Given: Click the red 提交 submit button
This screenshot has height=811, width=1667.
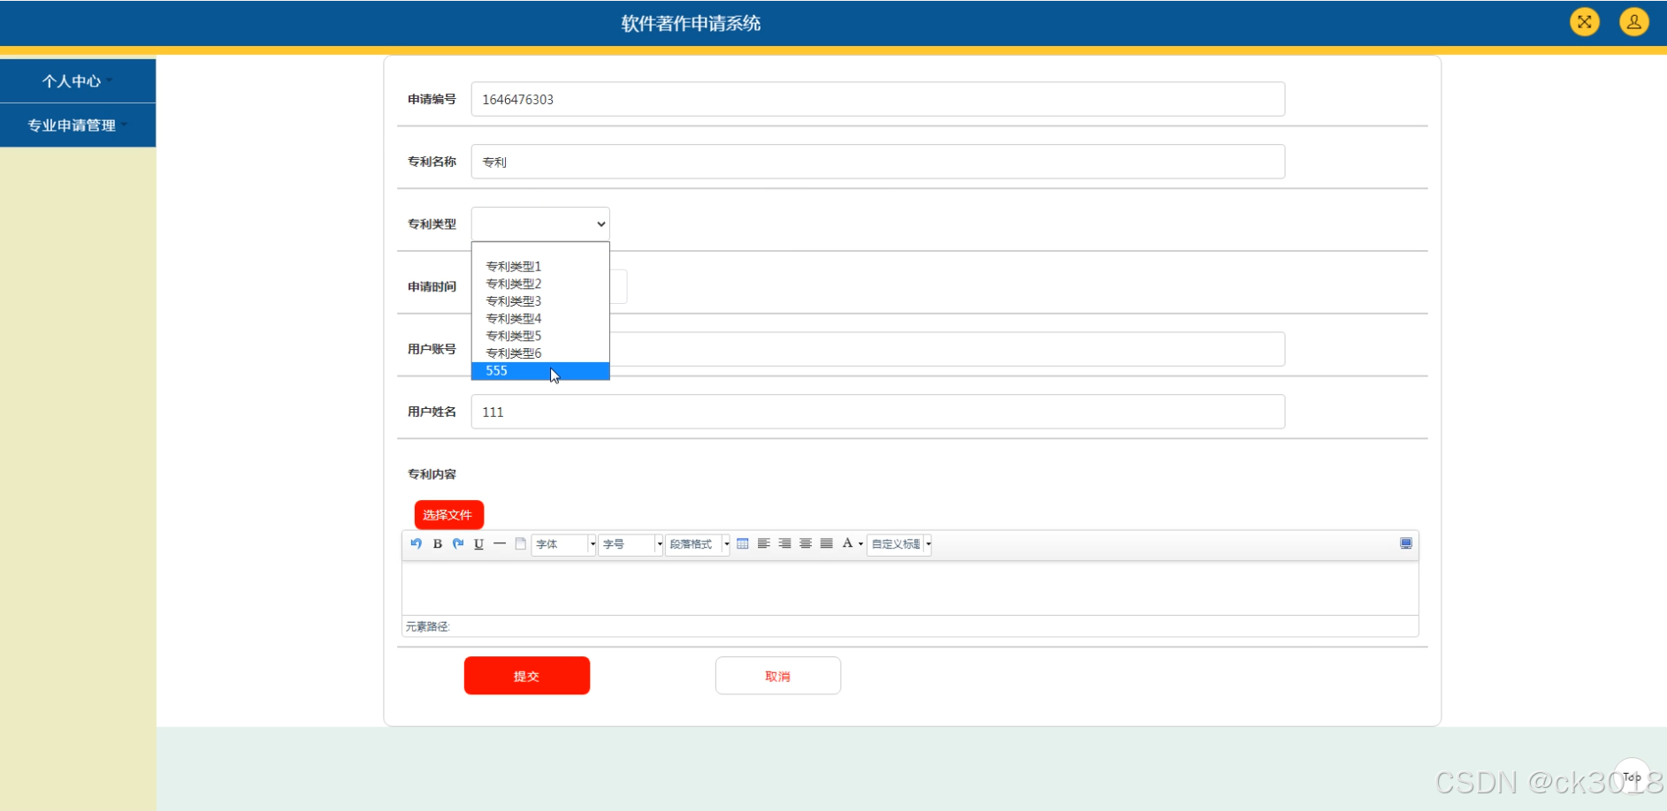Looking at the screenshot, I should pyautogui.click(x=527, y=675).
